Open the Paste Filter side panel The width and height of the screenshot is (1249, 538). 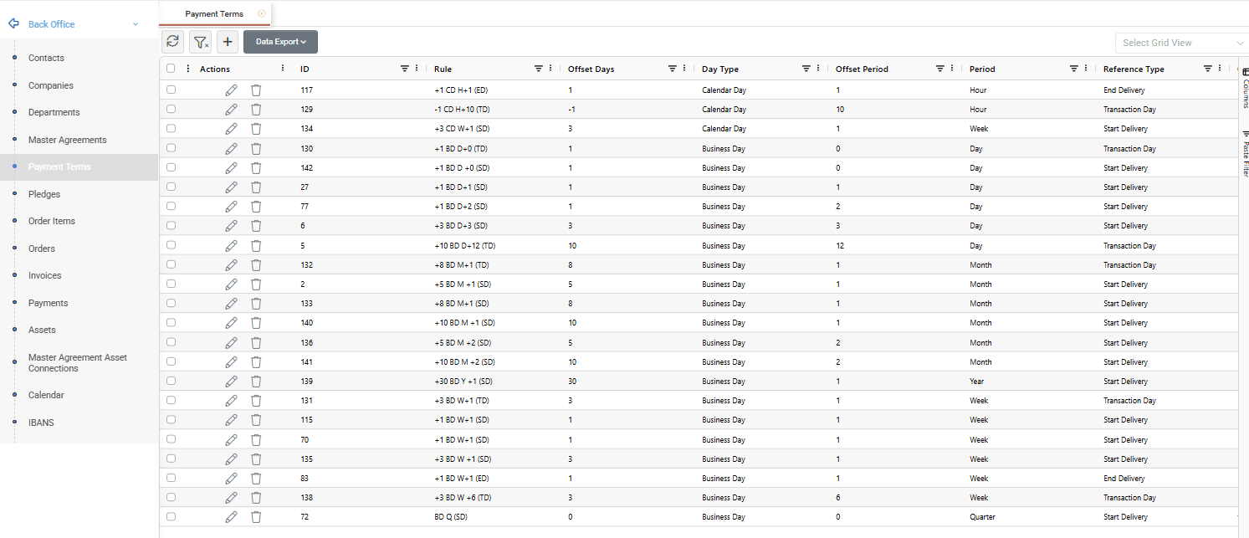(x=1245, y=152)
